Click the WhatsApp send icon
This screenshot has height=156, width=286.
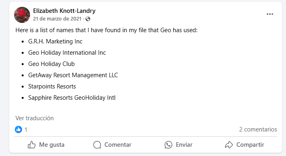(x=168, y=145)
